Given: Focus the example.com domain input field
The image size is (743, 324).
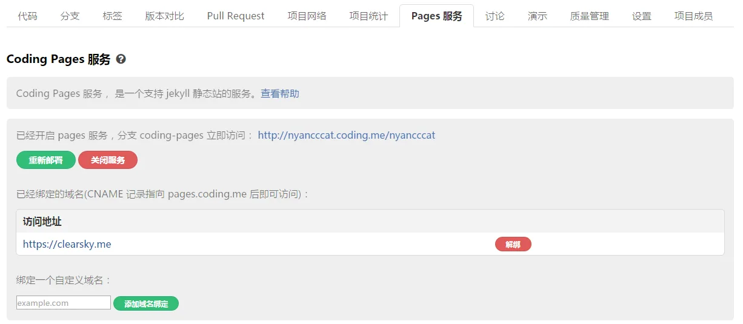Looking at the screenshot, I should 64,303.
